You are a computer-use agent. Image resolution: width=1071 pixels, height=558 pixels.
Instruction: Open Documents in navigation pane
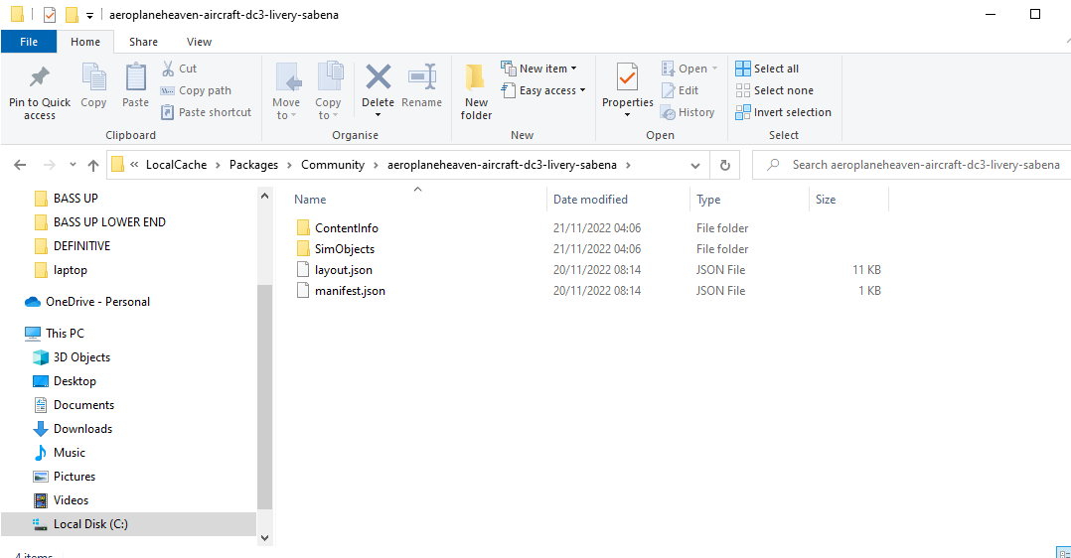pos(74,405)
